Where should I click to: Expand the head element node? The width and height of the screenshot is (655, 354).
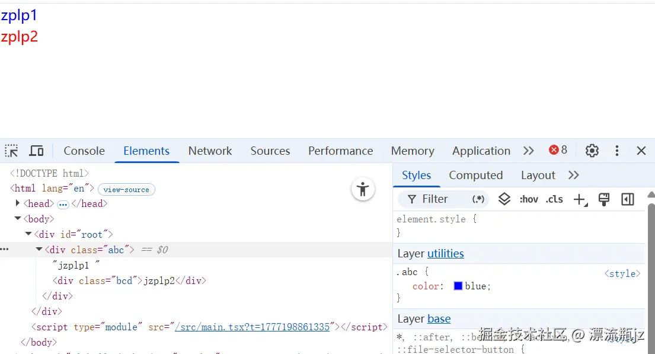click(x=18, y=203)
